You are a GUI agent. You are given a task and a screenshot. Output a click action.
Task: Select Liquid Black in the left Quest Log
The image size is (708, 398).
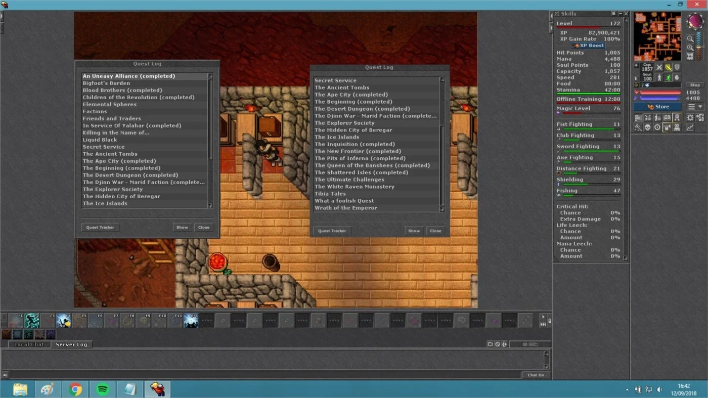coord(145,140)
